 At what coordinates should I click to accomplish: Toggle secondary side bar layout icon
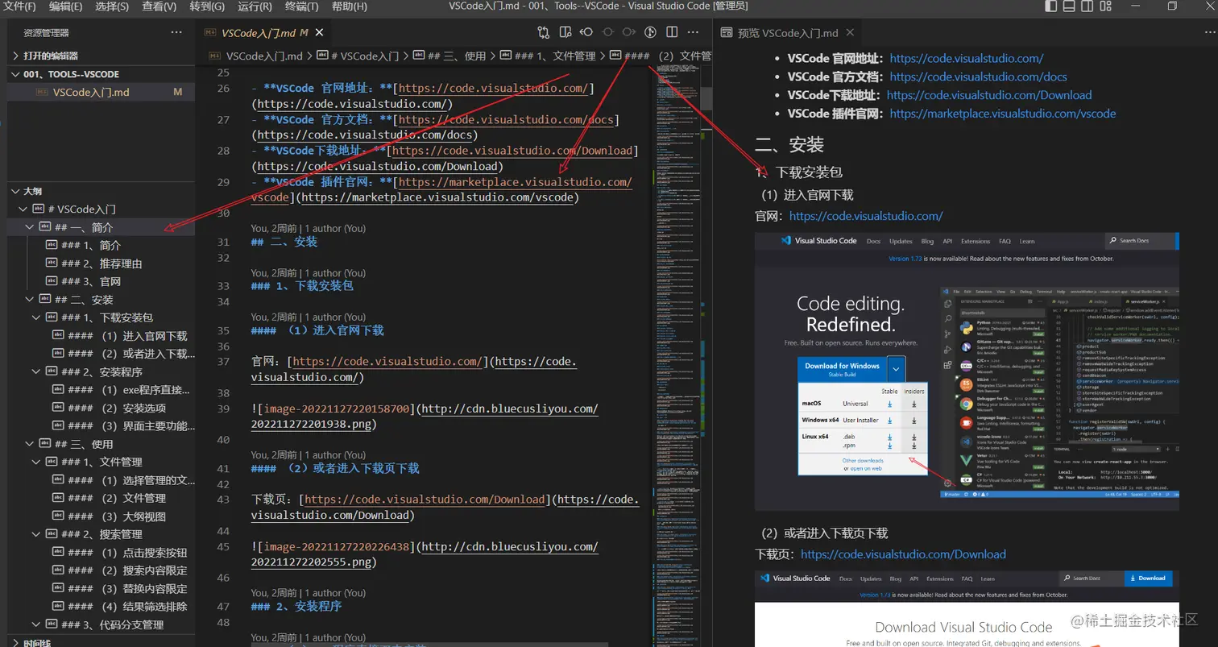click(1087, 6)
